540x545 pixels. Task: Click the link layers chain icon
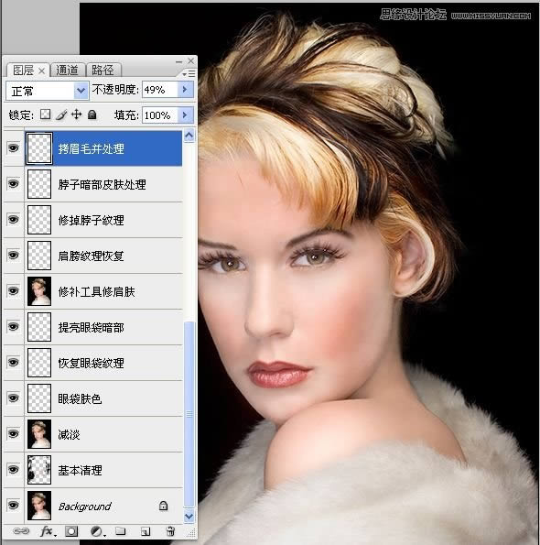(x=21, y=531)
